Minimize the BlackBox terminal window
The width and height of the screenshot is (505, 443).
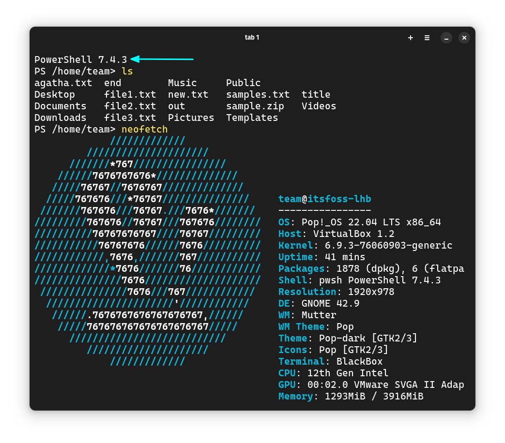tap(446, 38)
